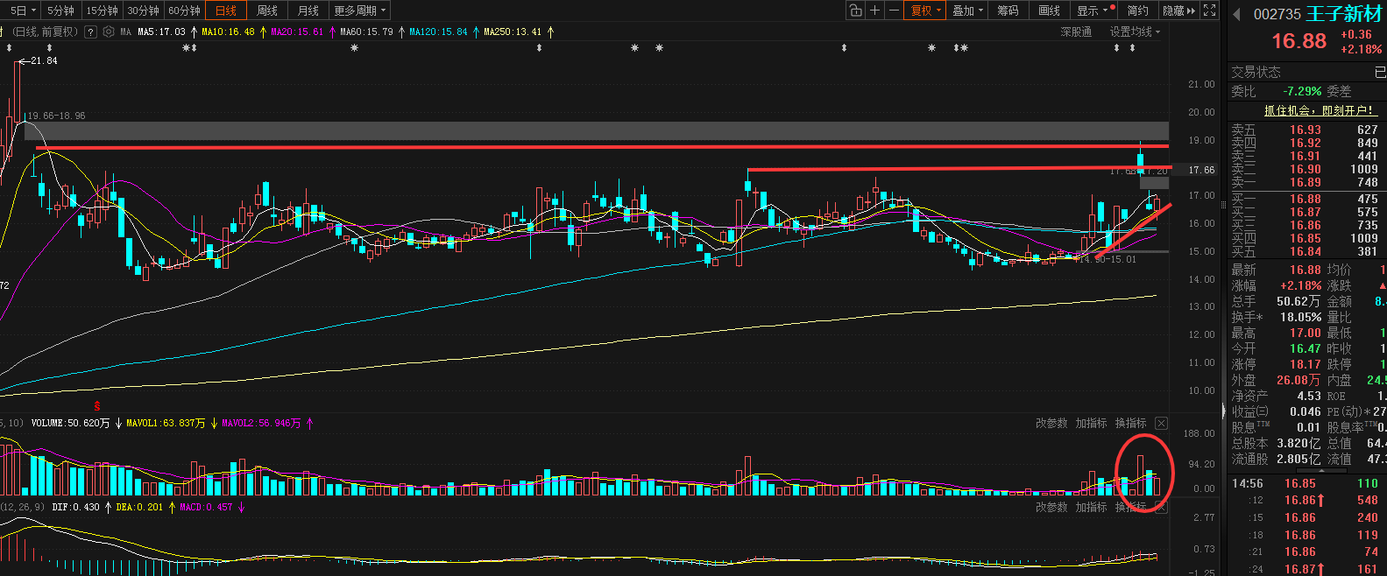This screenshot has height=576, width=1387.
Task: Switch to the 60分钟 chart period
Action: (184, 11)
